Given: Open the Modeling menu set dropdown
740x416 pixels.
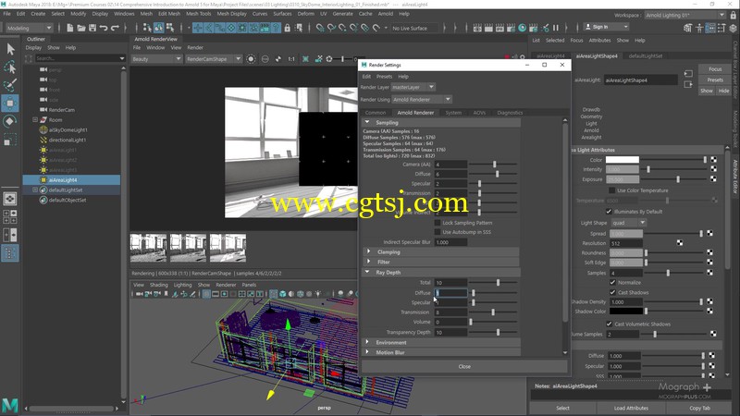Looking at the screenshot, I should coord(29,29).
